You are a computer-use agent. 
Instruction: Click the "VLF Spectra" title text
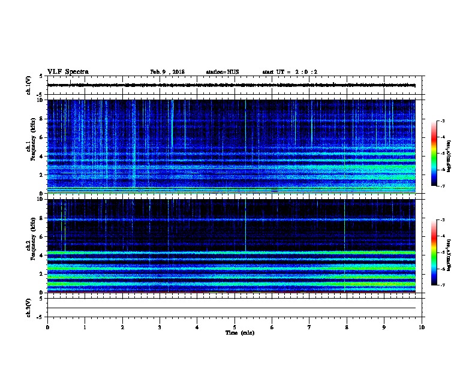coord(68,72)
